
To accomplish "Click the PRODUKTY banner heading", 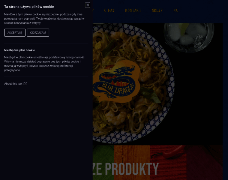I will pyautogui.click(x=126, y=169).
